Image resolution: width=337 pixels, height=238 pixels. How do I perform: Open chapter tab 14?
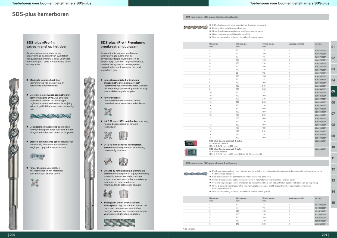click(333, 192)
